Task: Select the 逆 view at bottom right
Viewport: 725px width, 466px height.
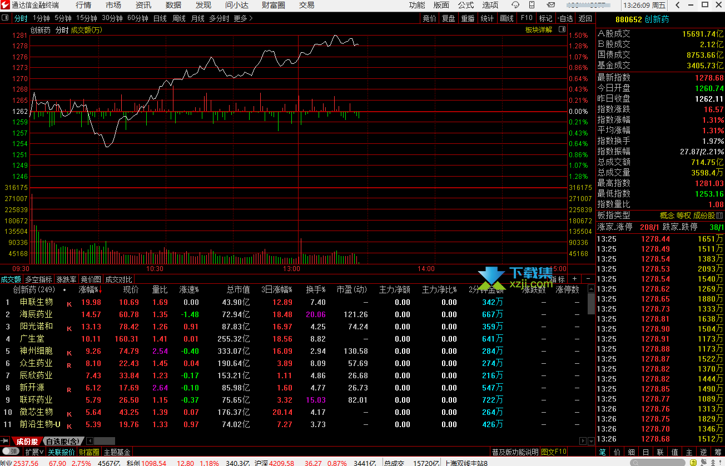Action: (x=704, y=452)
